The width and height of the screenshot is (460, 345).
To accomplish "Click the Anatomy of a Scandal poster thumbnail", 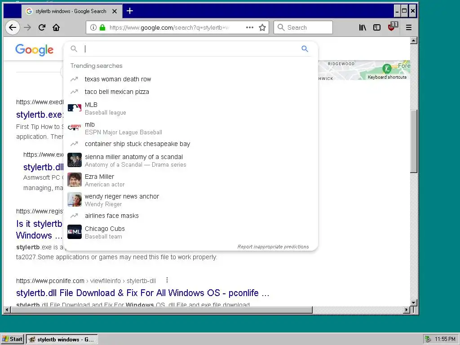I will [75, 160].
